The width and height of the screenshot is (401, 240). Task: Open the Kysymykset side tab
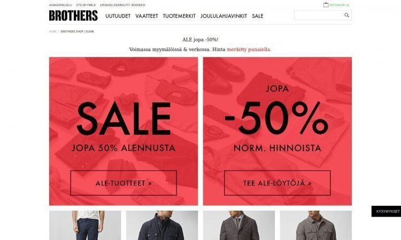coord(386,211)
